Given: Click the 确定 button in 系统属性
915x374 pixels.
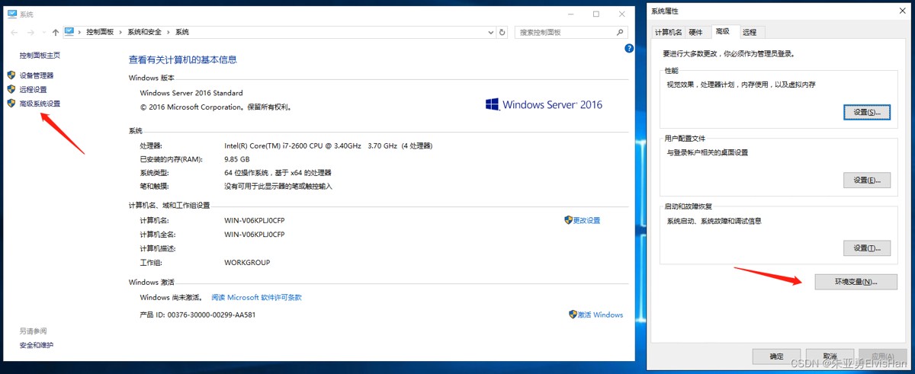Looking at the screenshot, I should click(x=776, y=356).
